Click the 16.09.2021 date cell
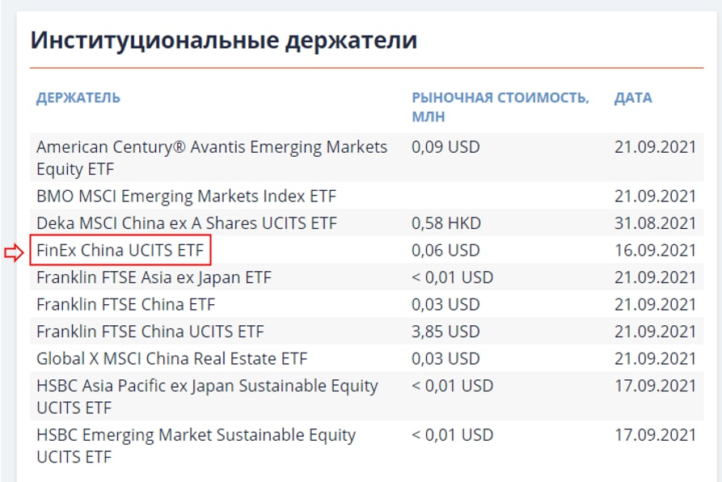This screenshot has width=722, height=482. pos(655,251)
